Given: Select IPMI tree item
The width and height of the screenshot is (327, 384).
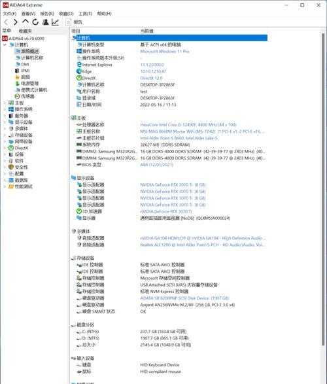Looking at the screenshot, I should pos(22,71).
